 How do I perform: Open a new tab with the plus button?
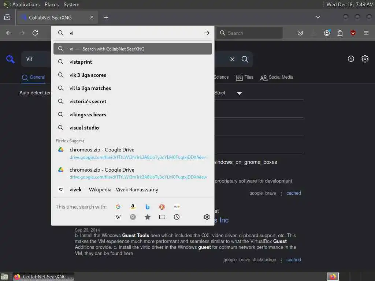click(106, 18)
